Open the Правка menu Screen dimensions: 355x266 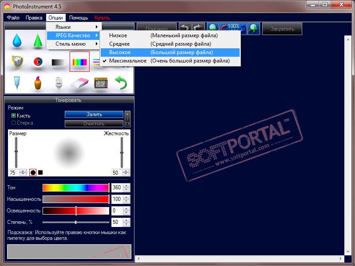(x=34, y=18)
